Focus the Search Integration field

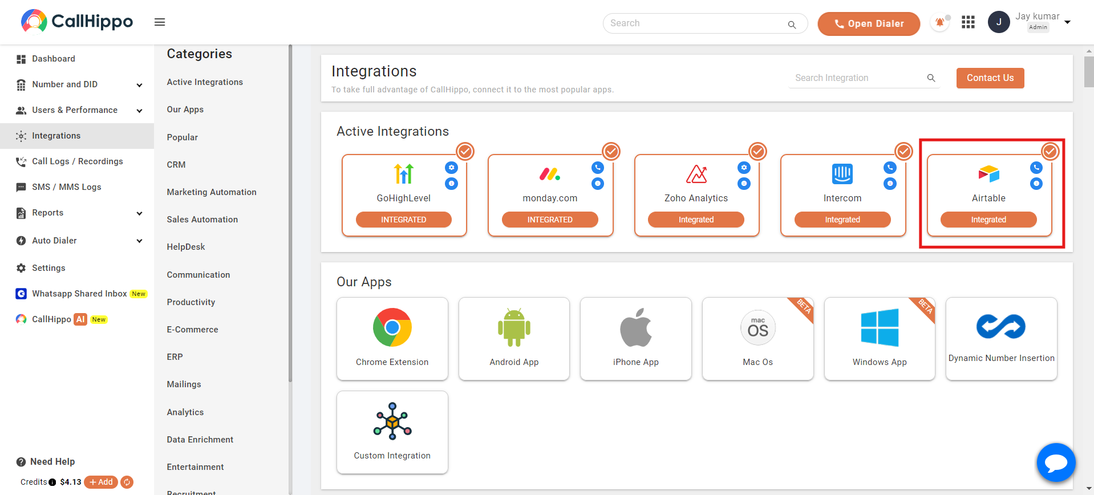tap(864, 78)
